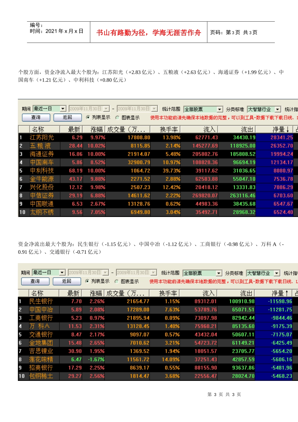Sort top table by 流出 column
Screen dimensions: 298x422
[237, 129]
